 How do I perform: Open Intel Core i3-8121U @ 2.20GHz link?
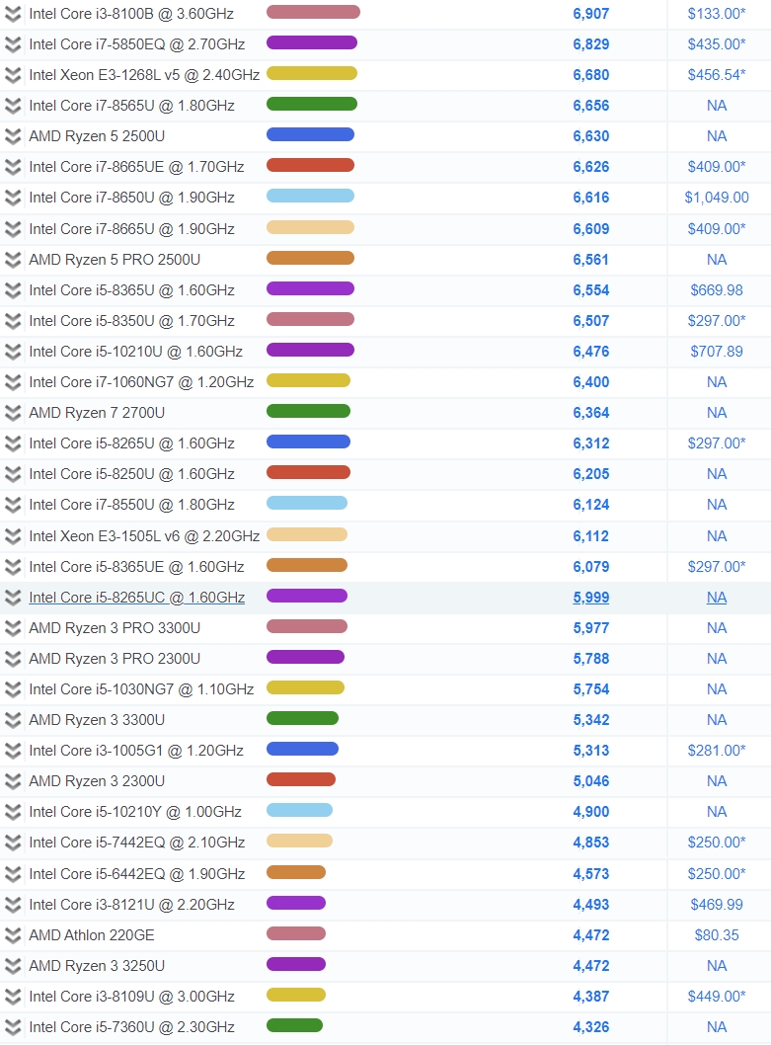pos(132,905)
